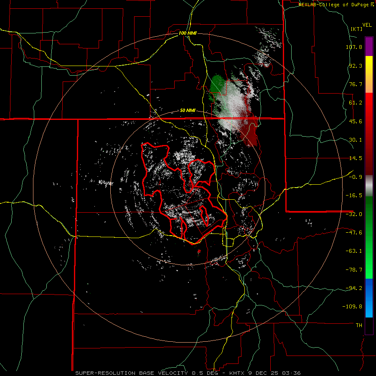Image resolution: width=376 pixels, height=376 pixels.
Task: Pick the yellow-orange segment of velocity color bar
Action: coord(369,74)
